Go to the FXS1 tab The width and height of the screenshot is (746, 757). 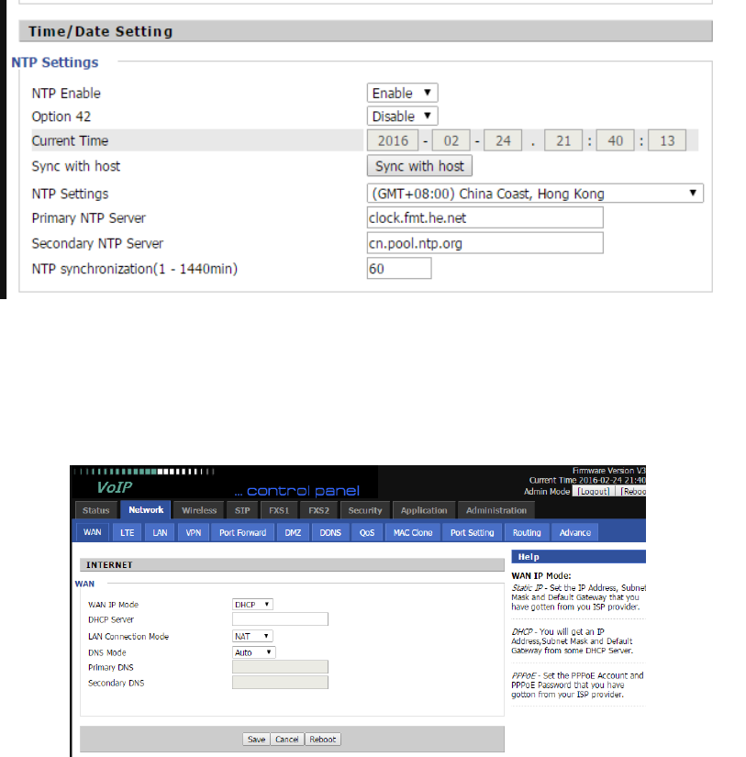coord(279,510)
